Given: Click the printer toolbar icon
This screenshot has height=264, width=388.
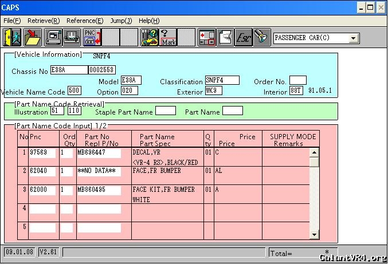Looking at the screenshot, I should coord(72,38).
